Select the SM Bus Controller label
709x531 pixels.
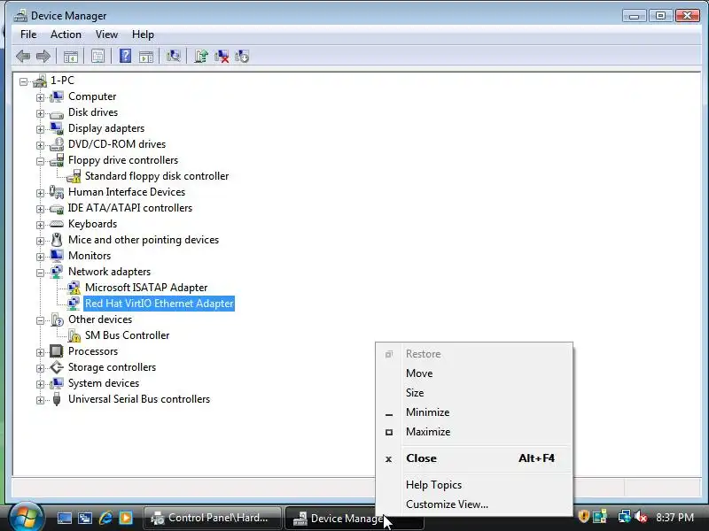(x=127, y=335)
